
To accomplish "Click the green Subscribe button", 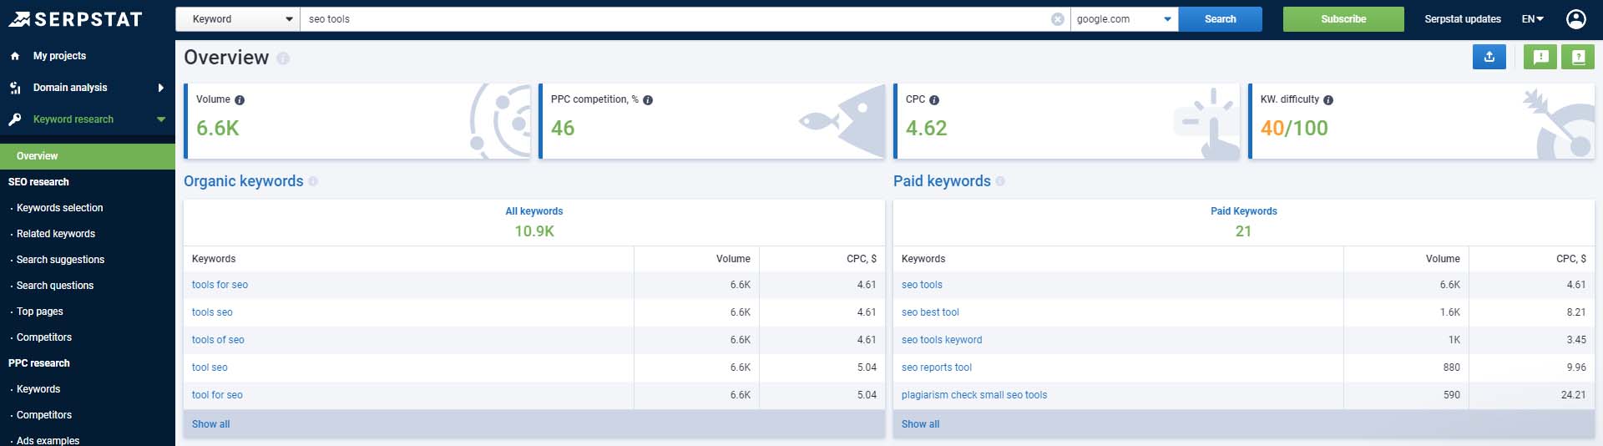I will coord(1343,19).
